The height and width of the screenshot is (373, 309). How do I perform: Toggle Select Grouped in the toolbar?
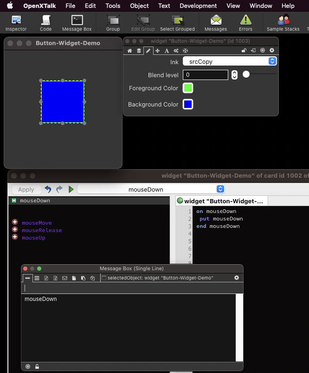(177, 23)
